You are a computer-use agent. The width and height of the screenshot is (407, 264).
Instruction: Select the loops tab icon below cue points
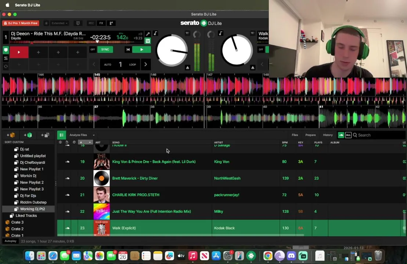(x=6, y=59)
